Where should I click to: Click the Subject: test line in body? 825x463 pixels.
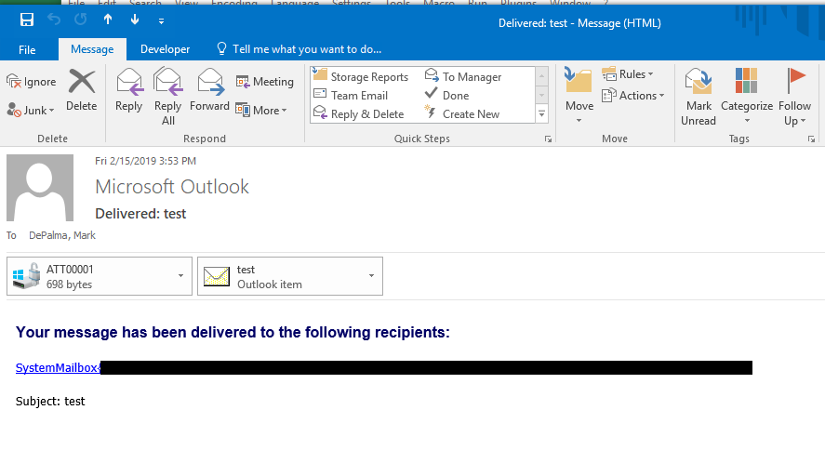50,401
